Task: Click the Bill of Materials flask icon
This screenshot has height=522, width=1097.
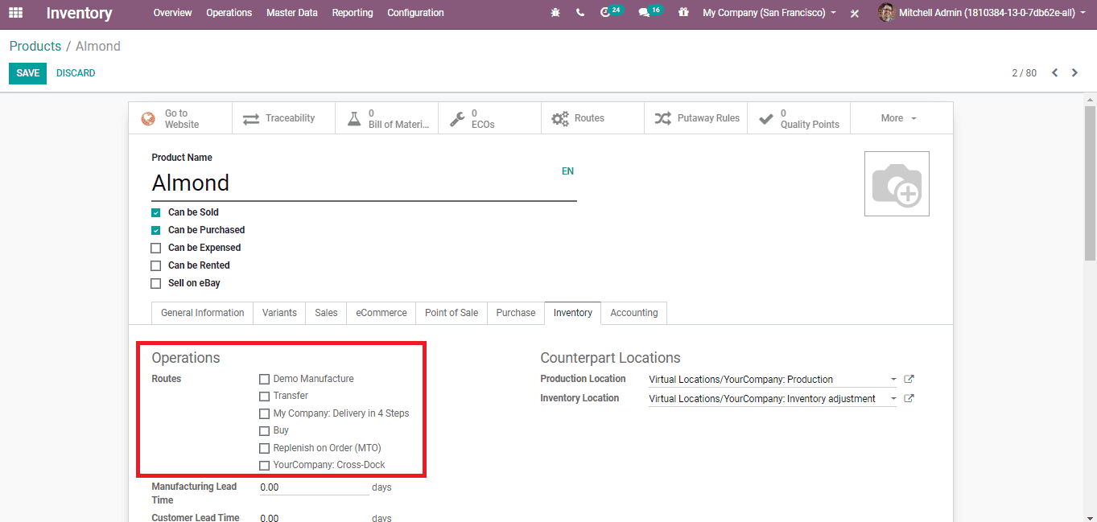Action: (354, 118)
